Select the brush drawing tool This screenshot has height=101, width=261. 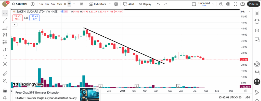(5, 50)
